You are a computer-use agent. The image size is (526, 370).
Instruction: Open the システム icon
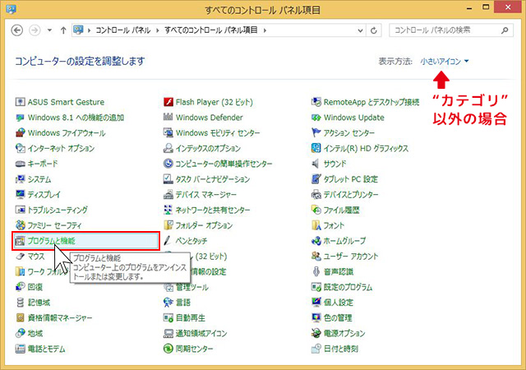(20, 179)
